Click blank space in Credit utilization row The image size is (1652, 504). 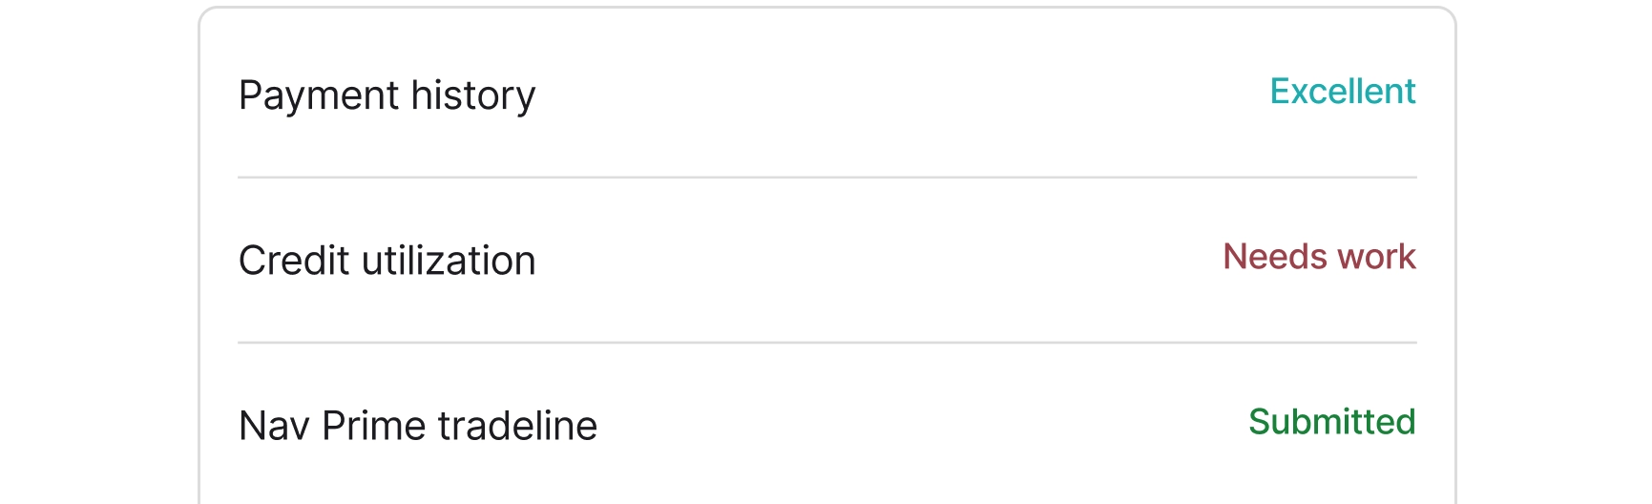[859, 260]
